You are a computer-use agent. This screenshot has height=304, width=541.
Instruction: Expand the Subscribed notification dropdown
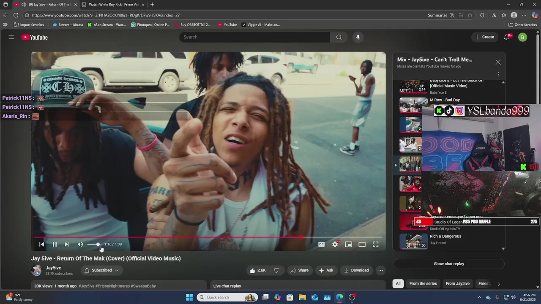pyautogui.click(x=101, y=270)
